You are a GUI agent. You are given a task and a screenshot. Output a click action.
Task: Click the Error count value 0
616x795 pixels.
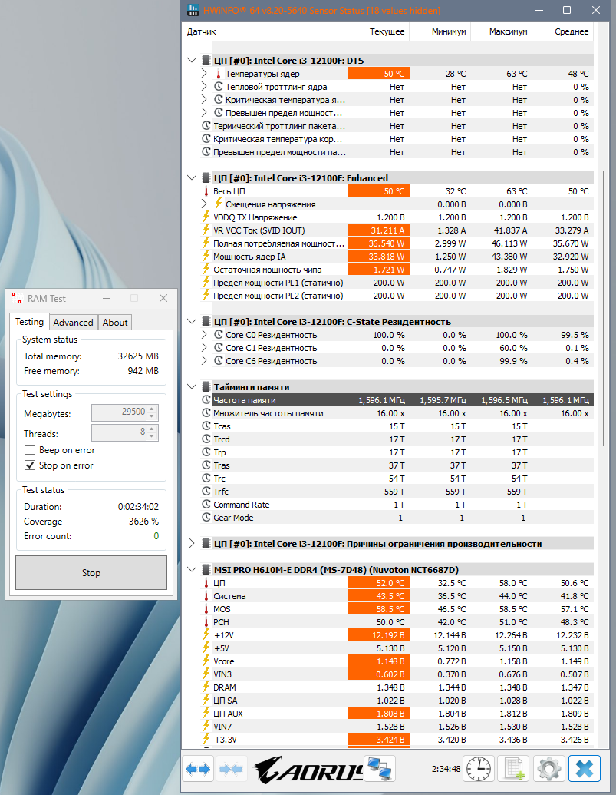click(x=156, y=536)
